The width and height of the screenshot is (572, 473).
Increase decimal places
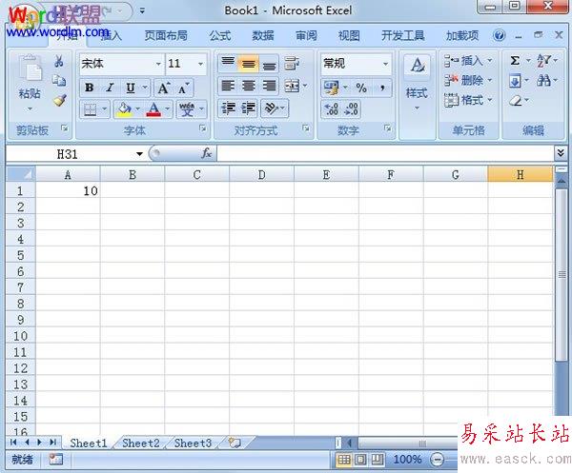point(331,108)
